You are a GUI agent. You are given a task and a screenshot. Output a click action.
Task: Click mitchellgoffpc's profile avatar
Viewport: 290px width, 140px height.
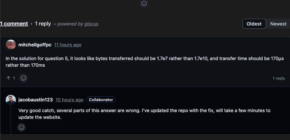[x=11, y=45]
